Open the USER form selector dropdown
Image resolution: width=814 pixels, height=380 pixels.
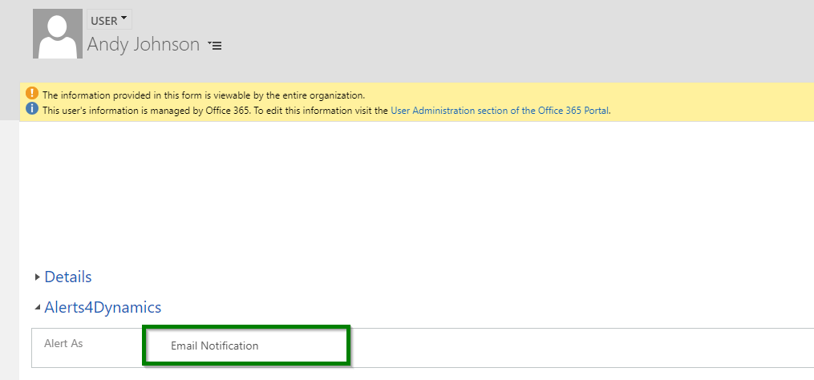pyautogui.click(x=109, y=20)
